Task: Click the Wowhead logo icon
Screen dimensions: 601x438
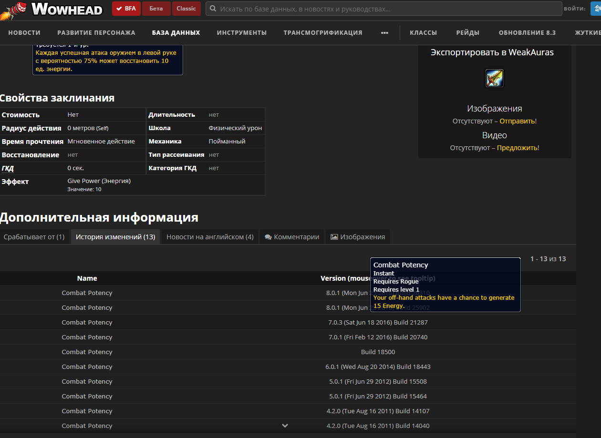Action: point(13,10)
